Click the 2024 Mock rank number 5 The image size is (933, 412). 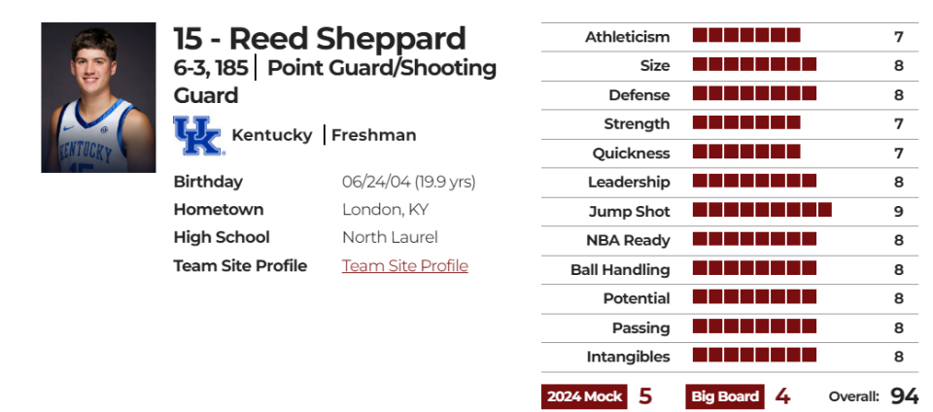[x=645, y=395]
